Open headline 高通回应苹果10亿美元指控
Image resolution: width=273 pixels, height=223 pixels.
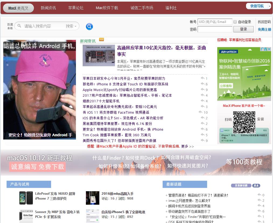tap(161, 51)
